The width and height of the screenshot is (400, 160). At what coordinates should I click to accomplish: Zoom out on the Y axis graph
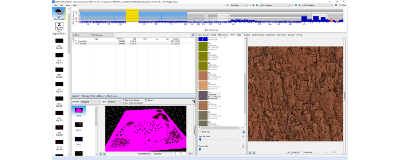[299, 5]
